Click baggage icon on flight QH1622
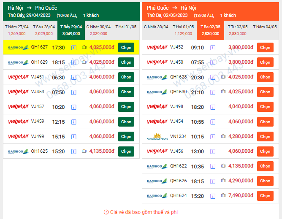Screen dimensions: 282x219 point(223,166)
